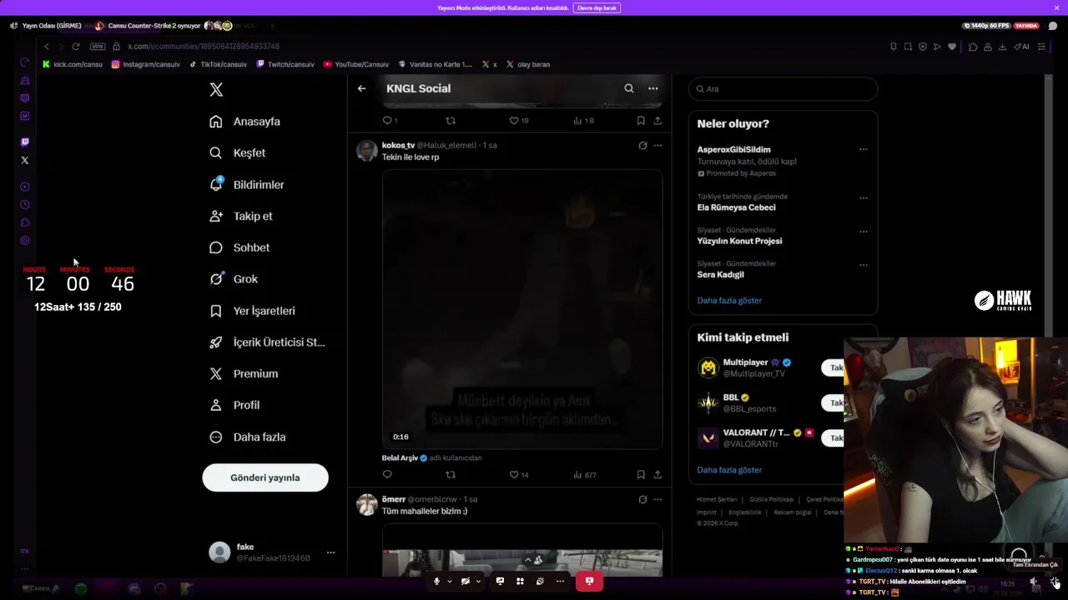This screenshot has width=1068, height=600.
Task: Open Profil page
Action: click(x=234, y=405)
